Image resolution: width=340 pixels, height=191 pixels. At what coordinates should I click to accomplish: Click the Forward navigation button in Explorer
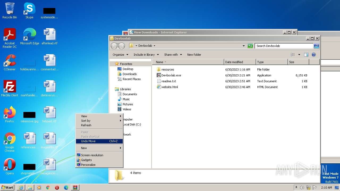tap(121, 46)
